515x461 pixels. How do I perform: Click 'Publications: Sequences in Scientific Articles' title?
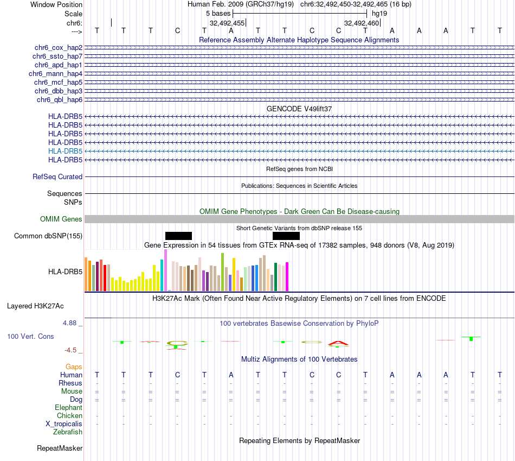(x=299, y=186)
